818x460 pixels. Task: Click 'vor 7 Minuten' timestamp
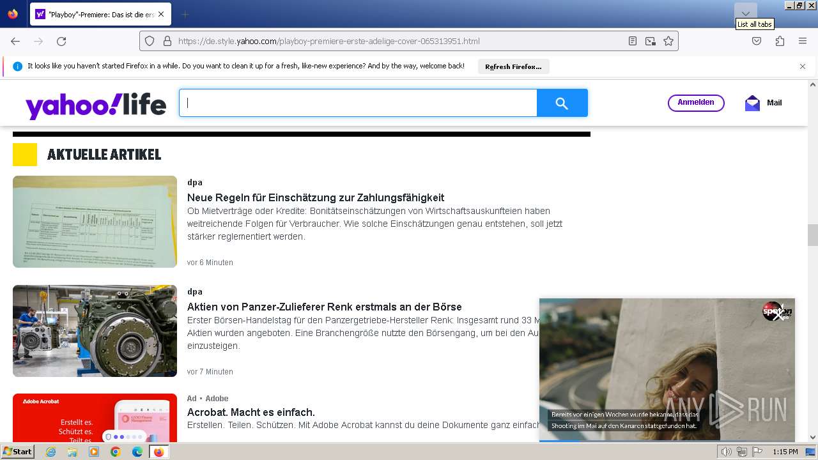point(210,372)
